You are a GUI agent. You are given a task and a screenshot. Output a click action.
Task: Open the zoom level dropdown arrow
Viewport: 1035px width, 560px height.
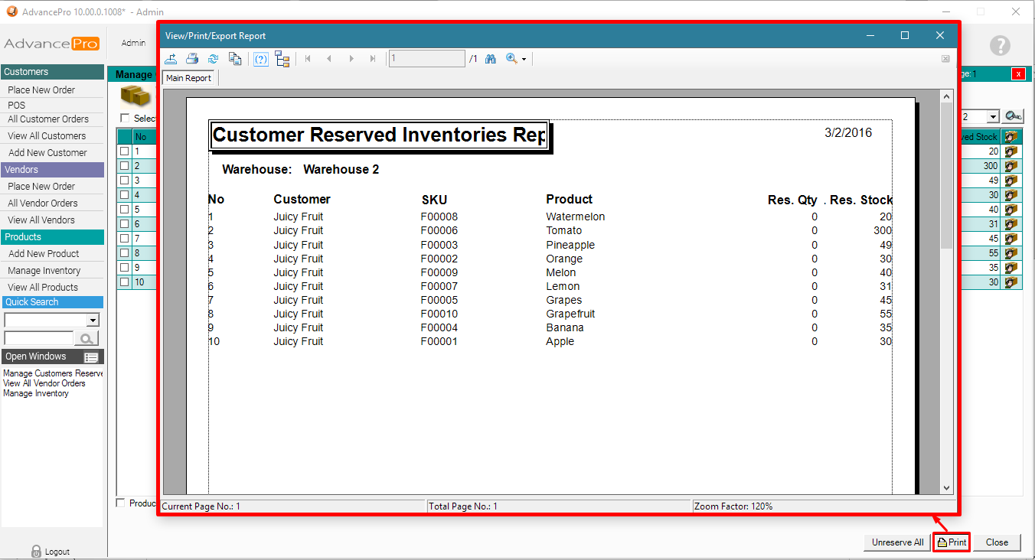point(524,60)
